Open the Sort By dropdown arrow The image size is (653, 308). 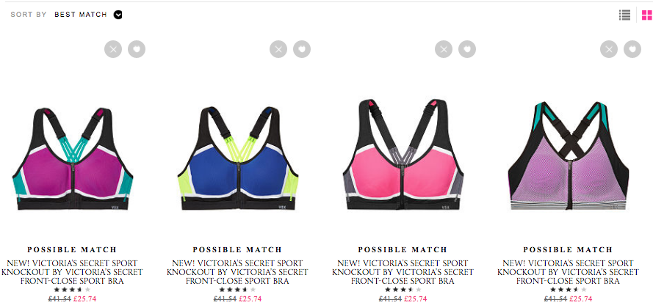pos(118,15)
